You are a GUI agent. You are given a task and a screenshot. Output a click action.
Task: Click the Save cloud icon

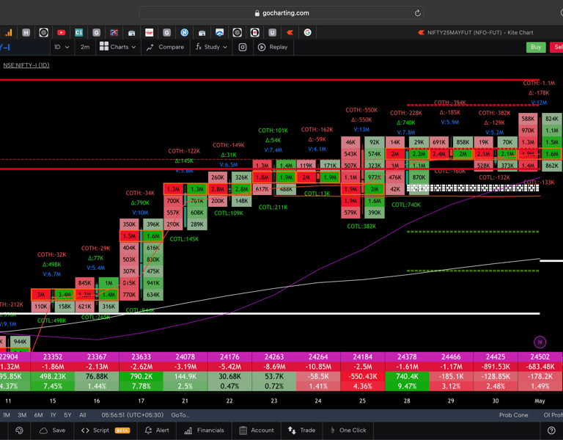click(x=43, y=430)
